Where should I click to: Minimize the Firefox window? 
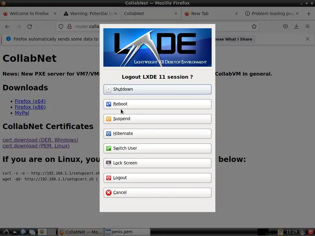coord(301,3)
